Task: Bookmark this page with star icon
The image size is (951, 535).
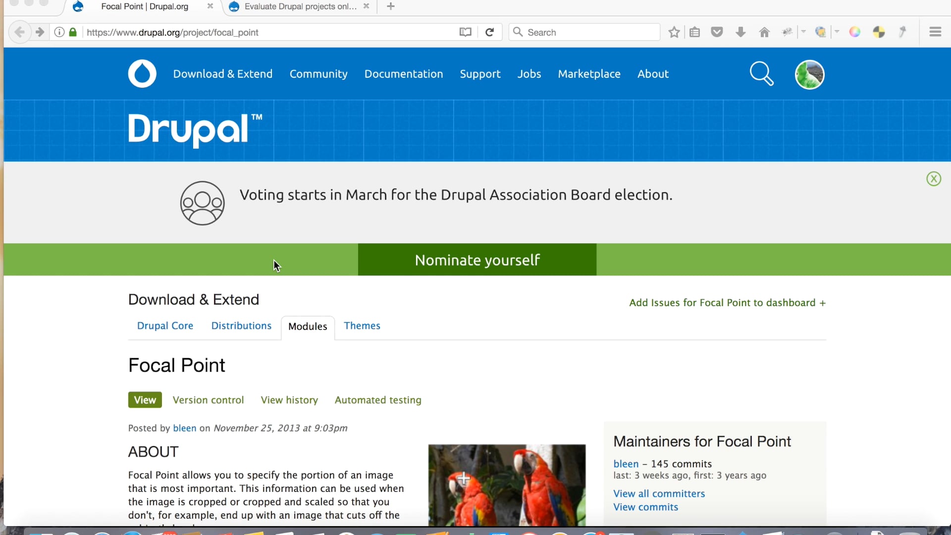Action: tap(674, 32)
